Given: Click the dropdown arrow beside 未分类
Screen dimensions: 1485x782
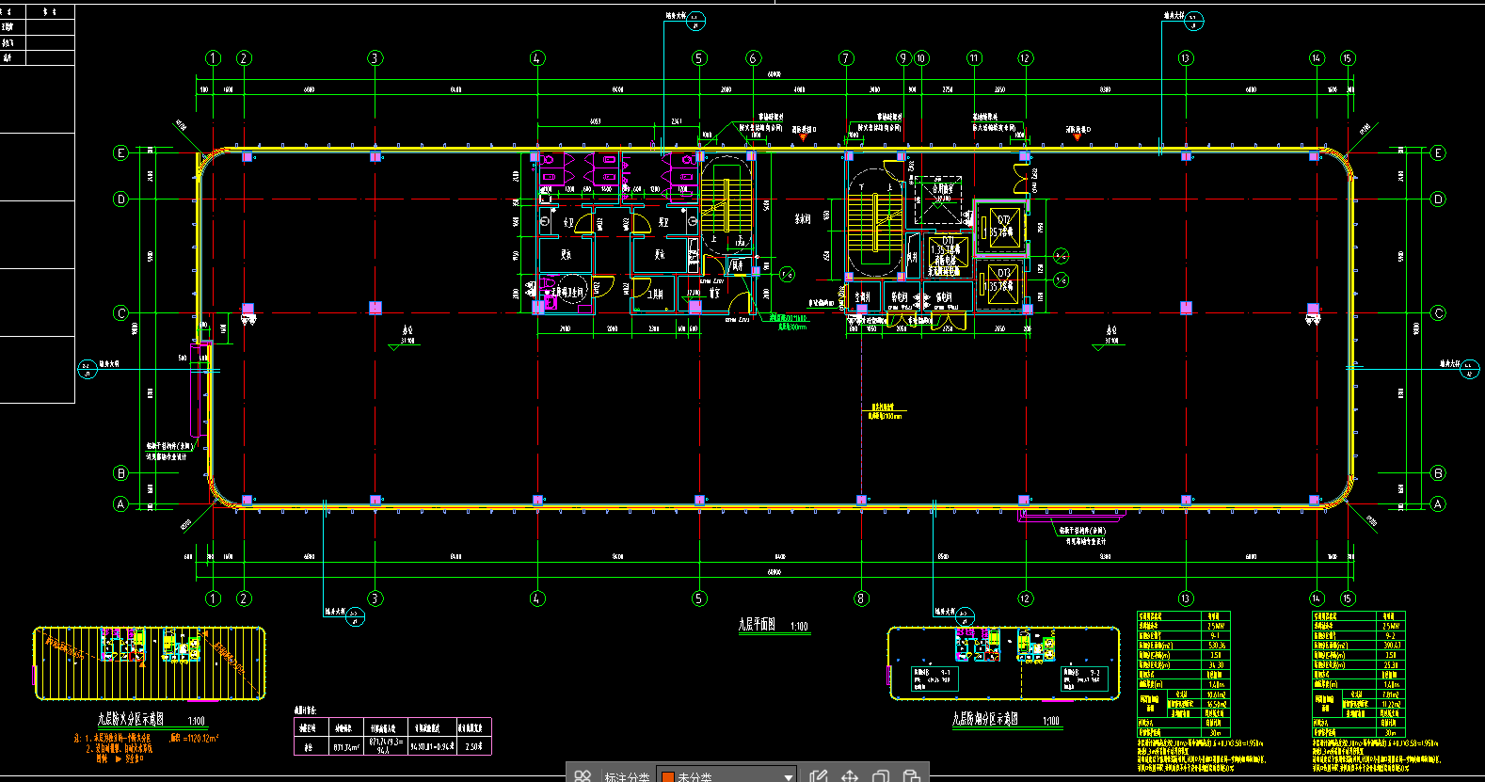Looking at the screenshot, I should (788, 777).
